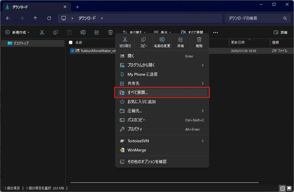This screenshot has width=294, height=192.
Task: Click 共有 in the context menu
Action: point(181,42)
